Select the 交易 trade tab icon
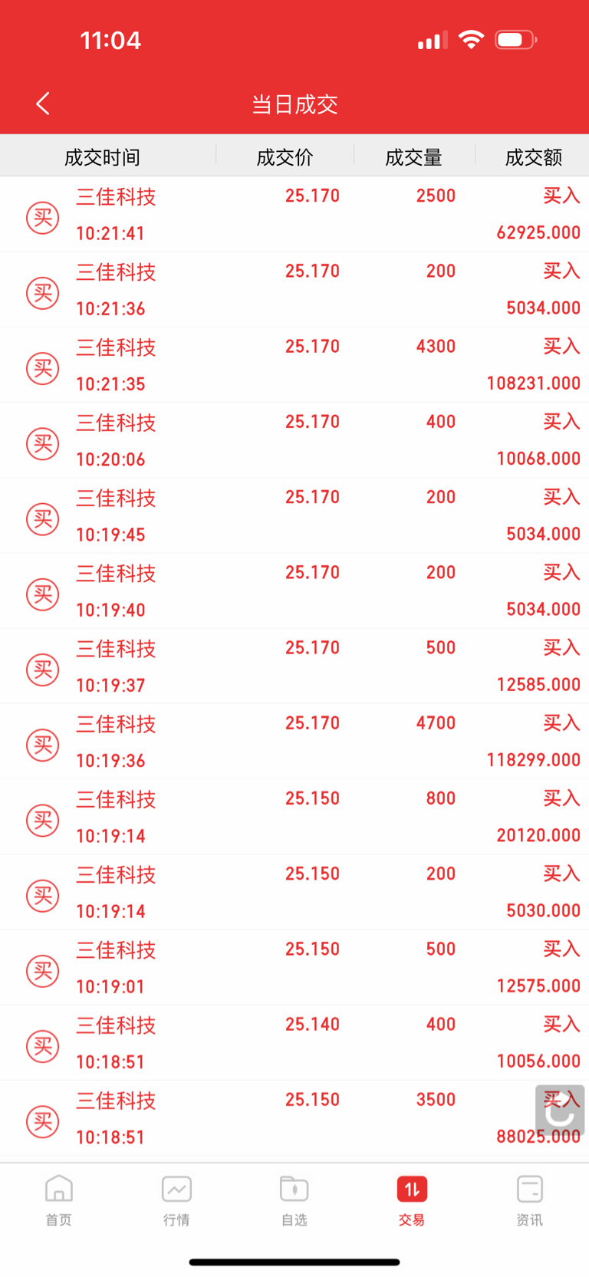Viewport: 589px width, 1277px height. point(412,1190)
